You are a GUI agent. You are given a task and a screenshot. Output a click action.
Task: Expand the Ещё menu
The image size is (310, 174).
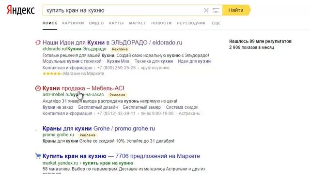point(216,23)
